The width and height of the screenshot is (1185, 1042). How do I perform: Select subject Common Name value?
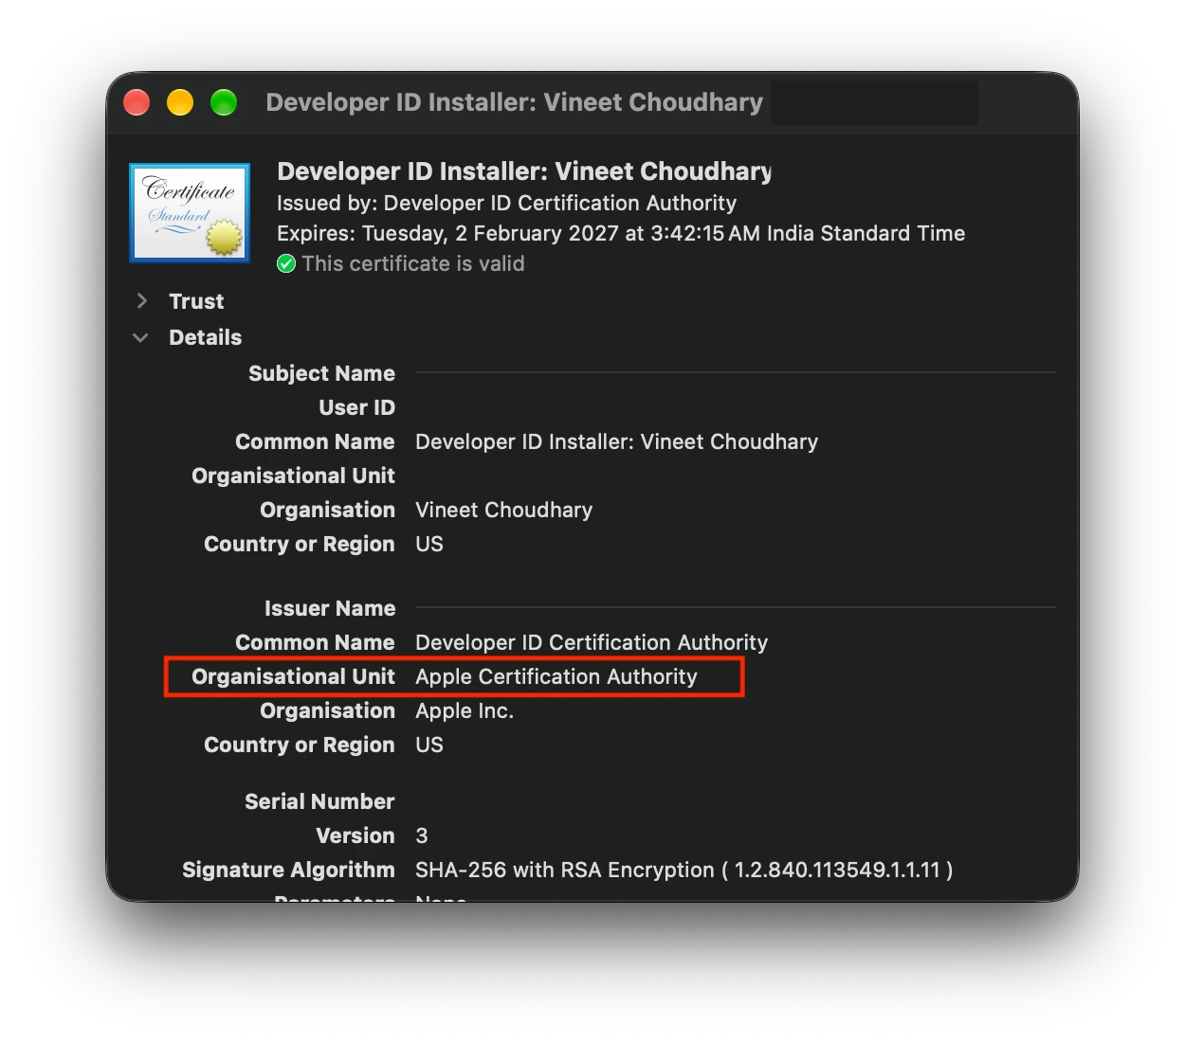(616, 442)
